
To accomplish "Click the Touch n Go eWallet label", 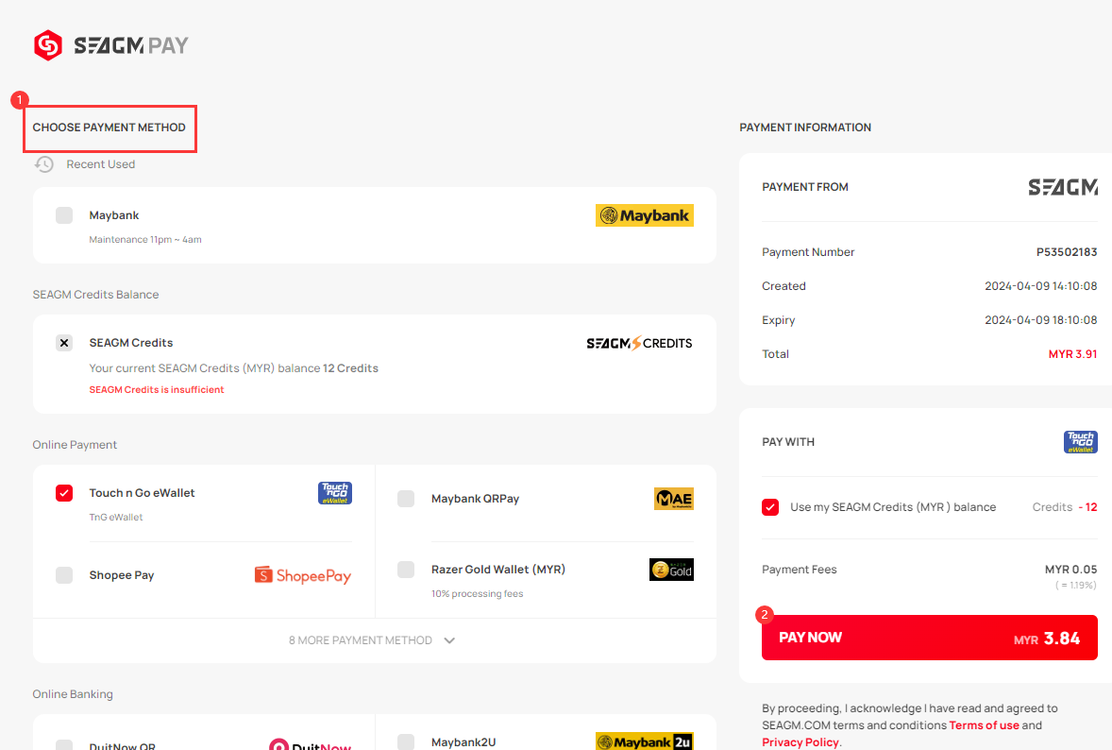I will (142, 493).
